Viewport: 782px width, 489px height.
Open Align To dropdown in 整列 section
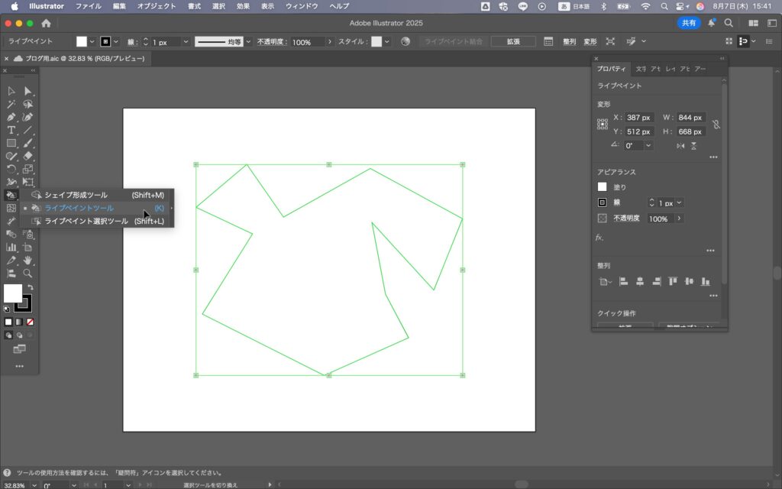pyautogui.click(x=605, y=282)
